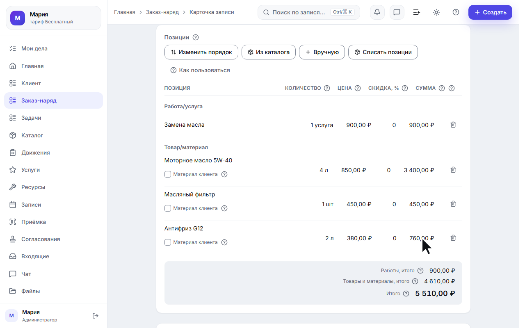Open the Мария тариф Бесплатный account card
Viewport: 525px width, 328px height.
(53, 18)
